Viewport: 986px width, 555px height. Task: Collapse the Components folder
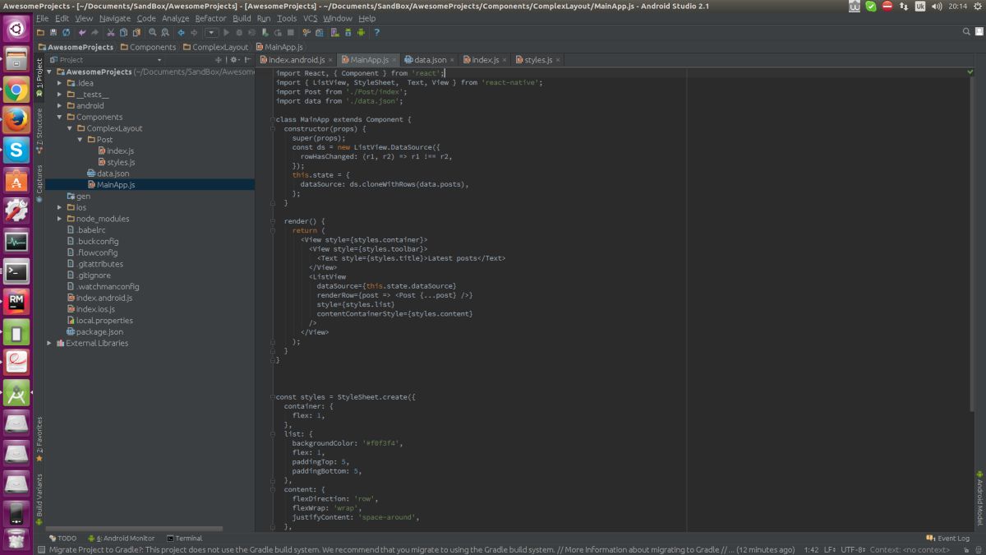pos(60,117)
